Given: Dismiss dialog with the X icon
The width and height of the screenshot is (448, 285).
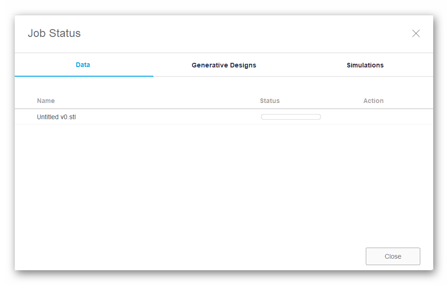Looking at the screenshot, I should coord(416,33).
